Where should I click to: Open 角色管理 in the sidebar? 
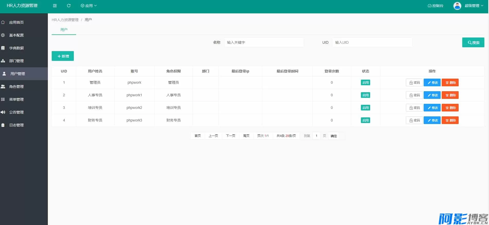[16, 87]
